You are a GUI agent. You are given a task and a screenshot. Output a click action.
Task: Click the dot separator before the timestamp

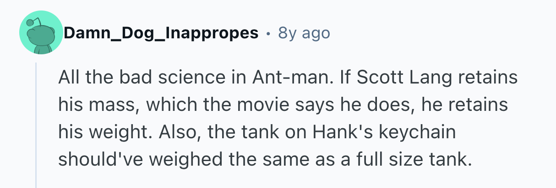tap(268, 34)
